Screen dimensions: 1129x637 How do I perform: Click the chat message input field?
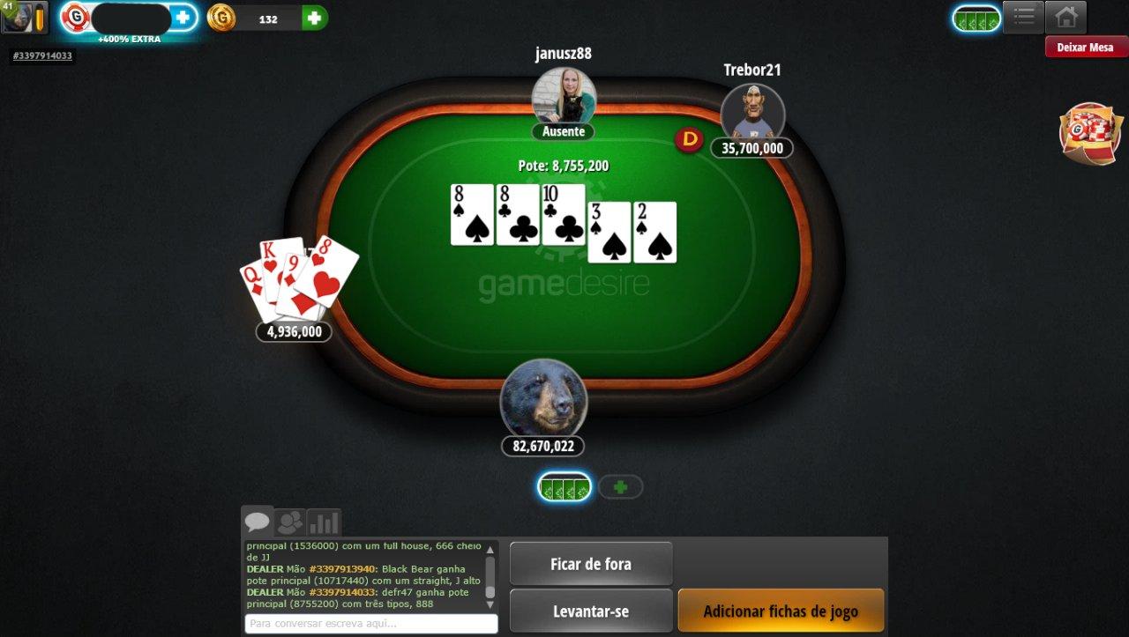pos(371,624)
